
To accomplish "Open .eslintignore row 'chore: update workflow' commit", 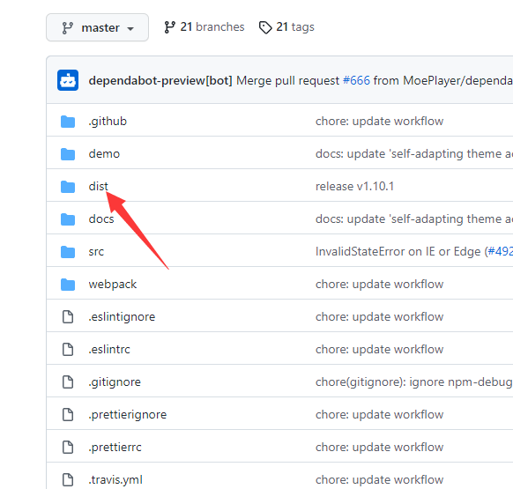I will [x=380, y=317].
